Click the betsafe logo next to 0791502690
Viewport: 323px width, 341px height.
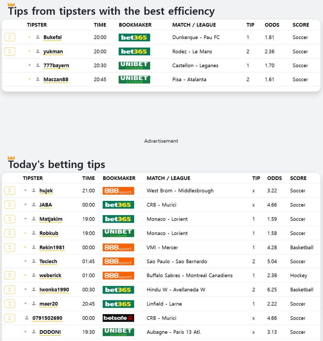pyautogui.click(x=118, y=318)
